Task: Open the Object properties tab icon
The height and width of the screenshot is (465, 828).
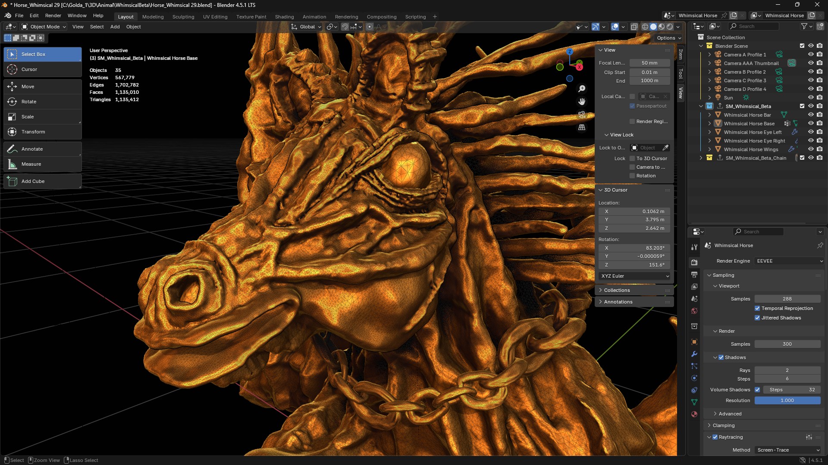Action: coord(694,342)
